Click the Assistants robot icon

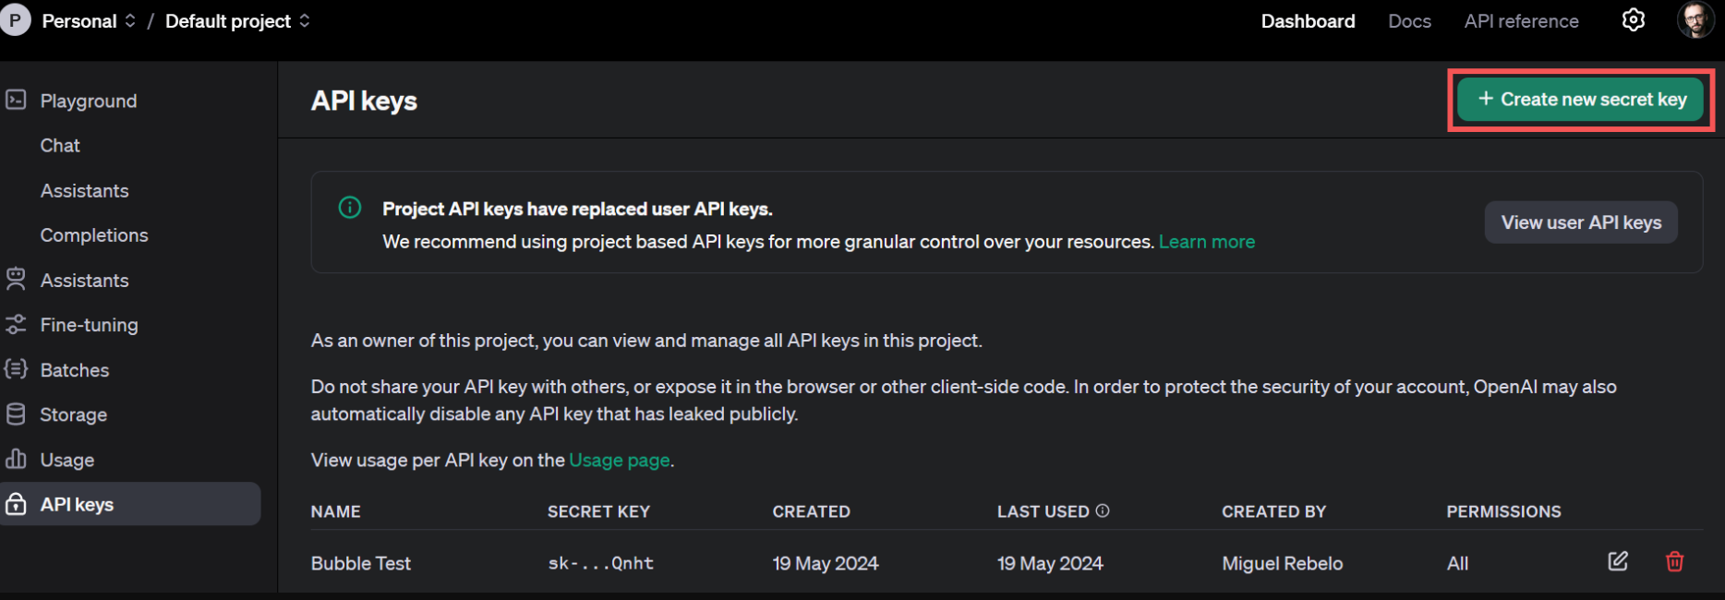(x=16, y=279)
